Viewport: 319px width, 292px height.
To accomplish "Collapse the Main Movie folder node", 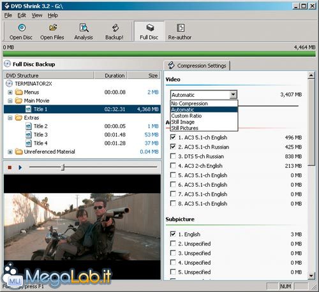I will pyautogui.click(x=10, y=101).
